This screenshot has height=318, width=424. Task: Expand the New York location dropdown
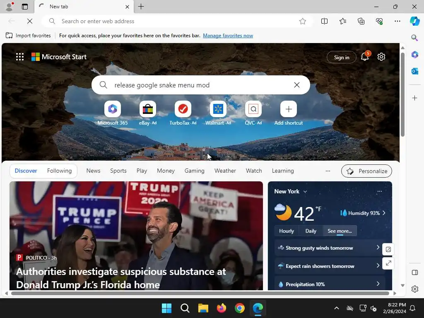coord(305,191)
